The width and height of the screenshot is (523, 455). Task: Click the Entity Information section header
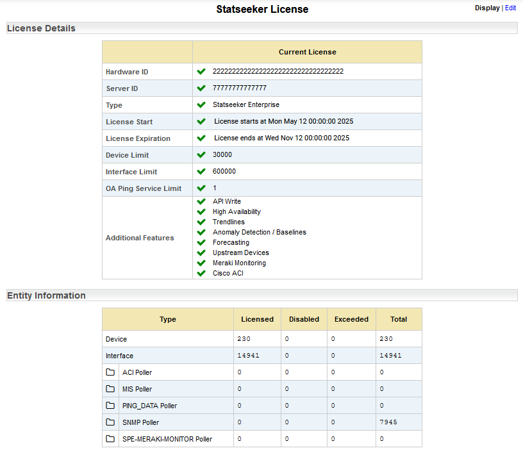pos(262,295)
